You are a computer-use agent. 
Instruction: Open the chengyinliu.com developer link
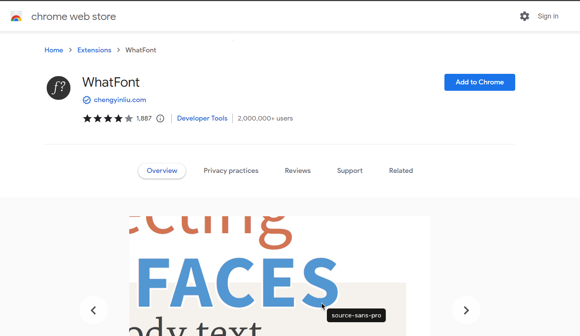click(x=120, y=100)
